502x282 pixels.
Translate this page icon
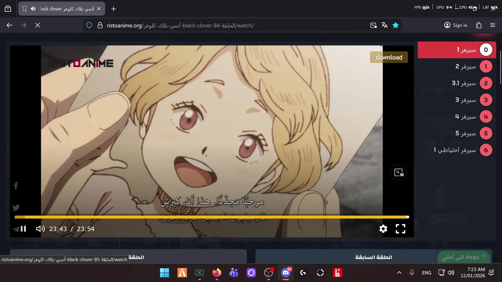pyautogui.click(x=384, y=25)
